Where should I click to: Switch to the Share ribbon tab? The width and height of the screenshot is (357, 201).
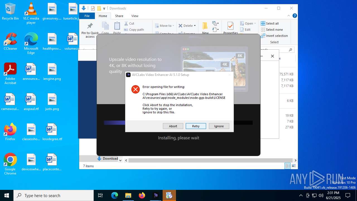click(119, 16)
